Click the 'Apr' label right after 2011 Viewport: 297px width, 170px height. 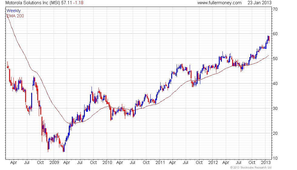tap(172, 163)
